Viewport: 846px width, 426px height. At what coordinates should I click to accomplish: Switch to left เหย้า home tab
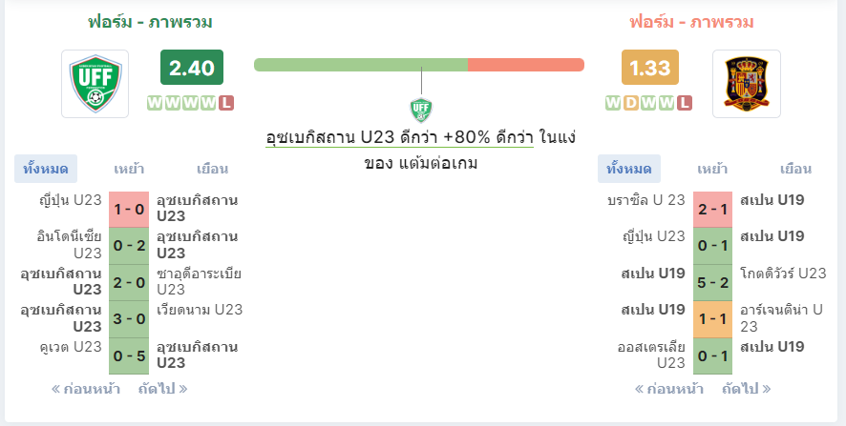coord(129,169)
